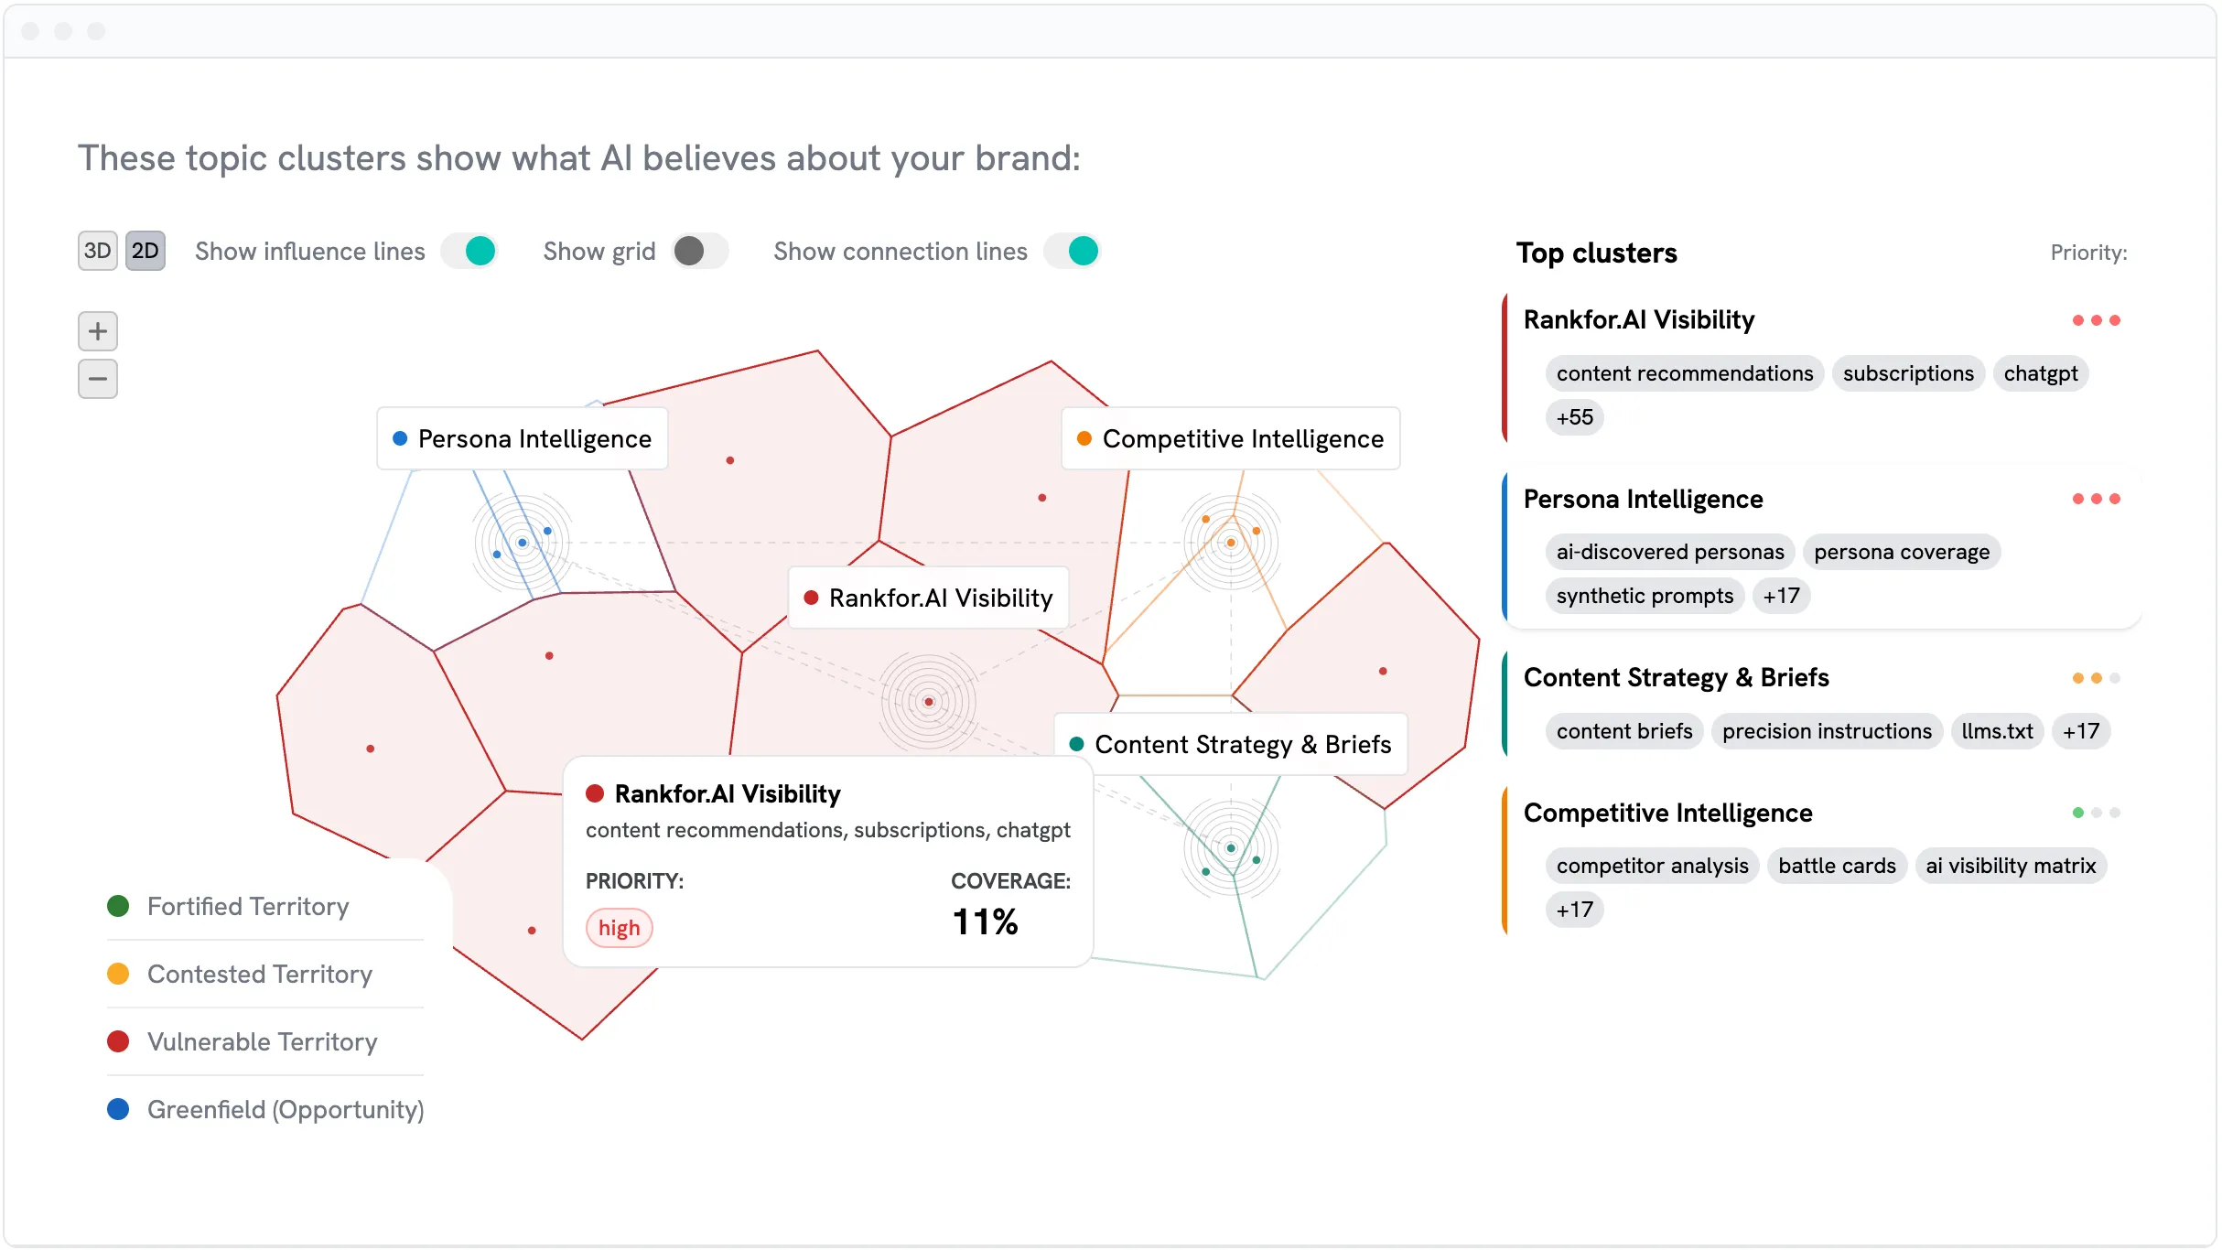Screen dimensions: 2222x1250
Task: Click the red Rankfor.AI Visibility center node
Action: click(929, 702)
